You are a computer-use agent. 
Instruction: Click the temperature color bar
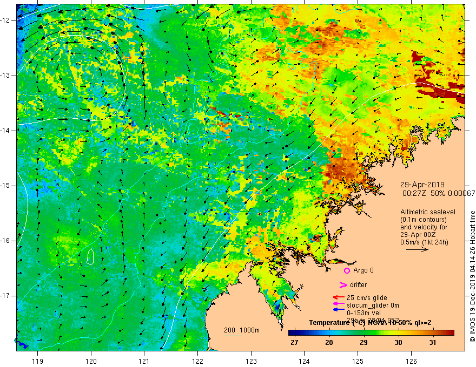[371, 333]
